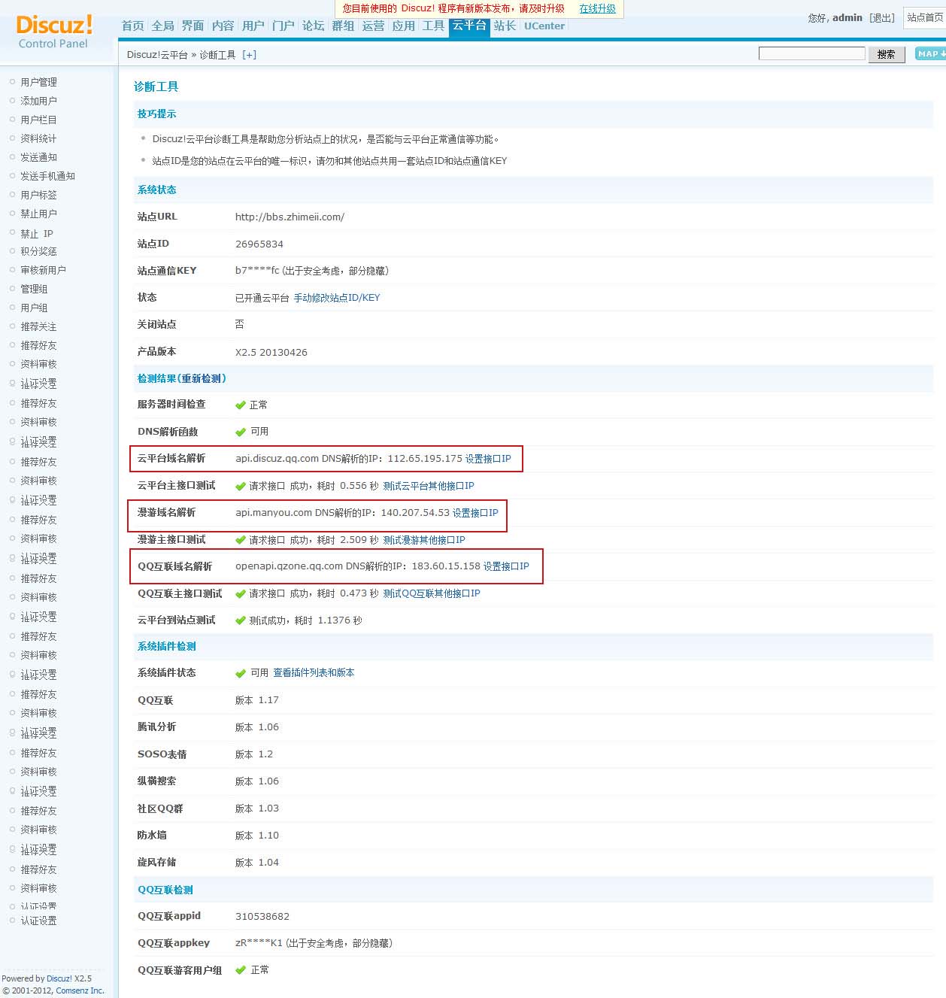This screenshot has width=946, height=998.
Task: Click green check next to 服务器时间检查
Action: click(241, 405)
